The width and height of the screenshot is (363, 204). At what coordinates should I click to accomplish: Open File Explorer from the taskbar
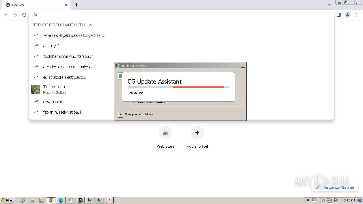coord(32,200)
